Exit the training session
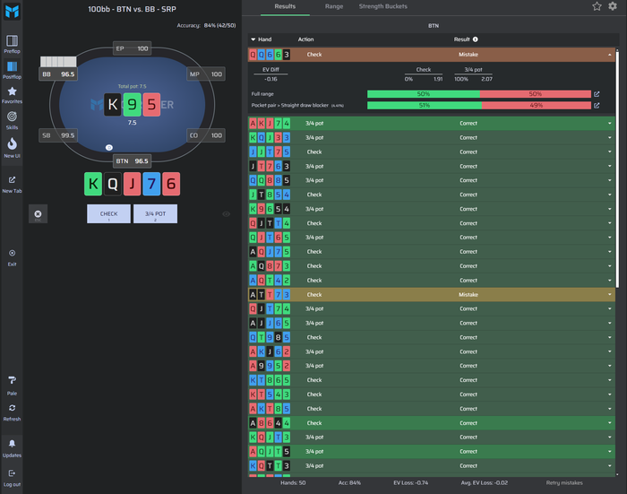This screenshot has height=494, width=627. (x=12, y=257)
